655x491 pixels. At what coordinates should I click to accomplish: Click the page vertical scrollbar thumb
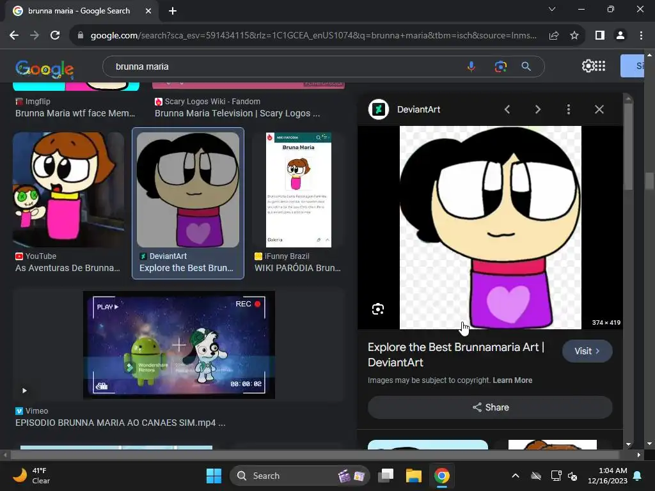click(649, 181)
